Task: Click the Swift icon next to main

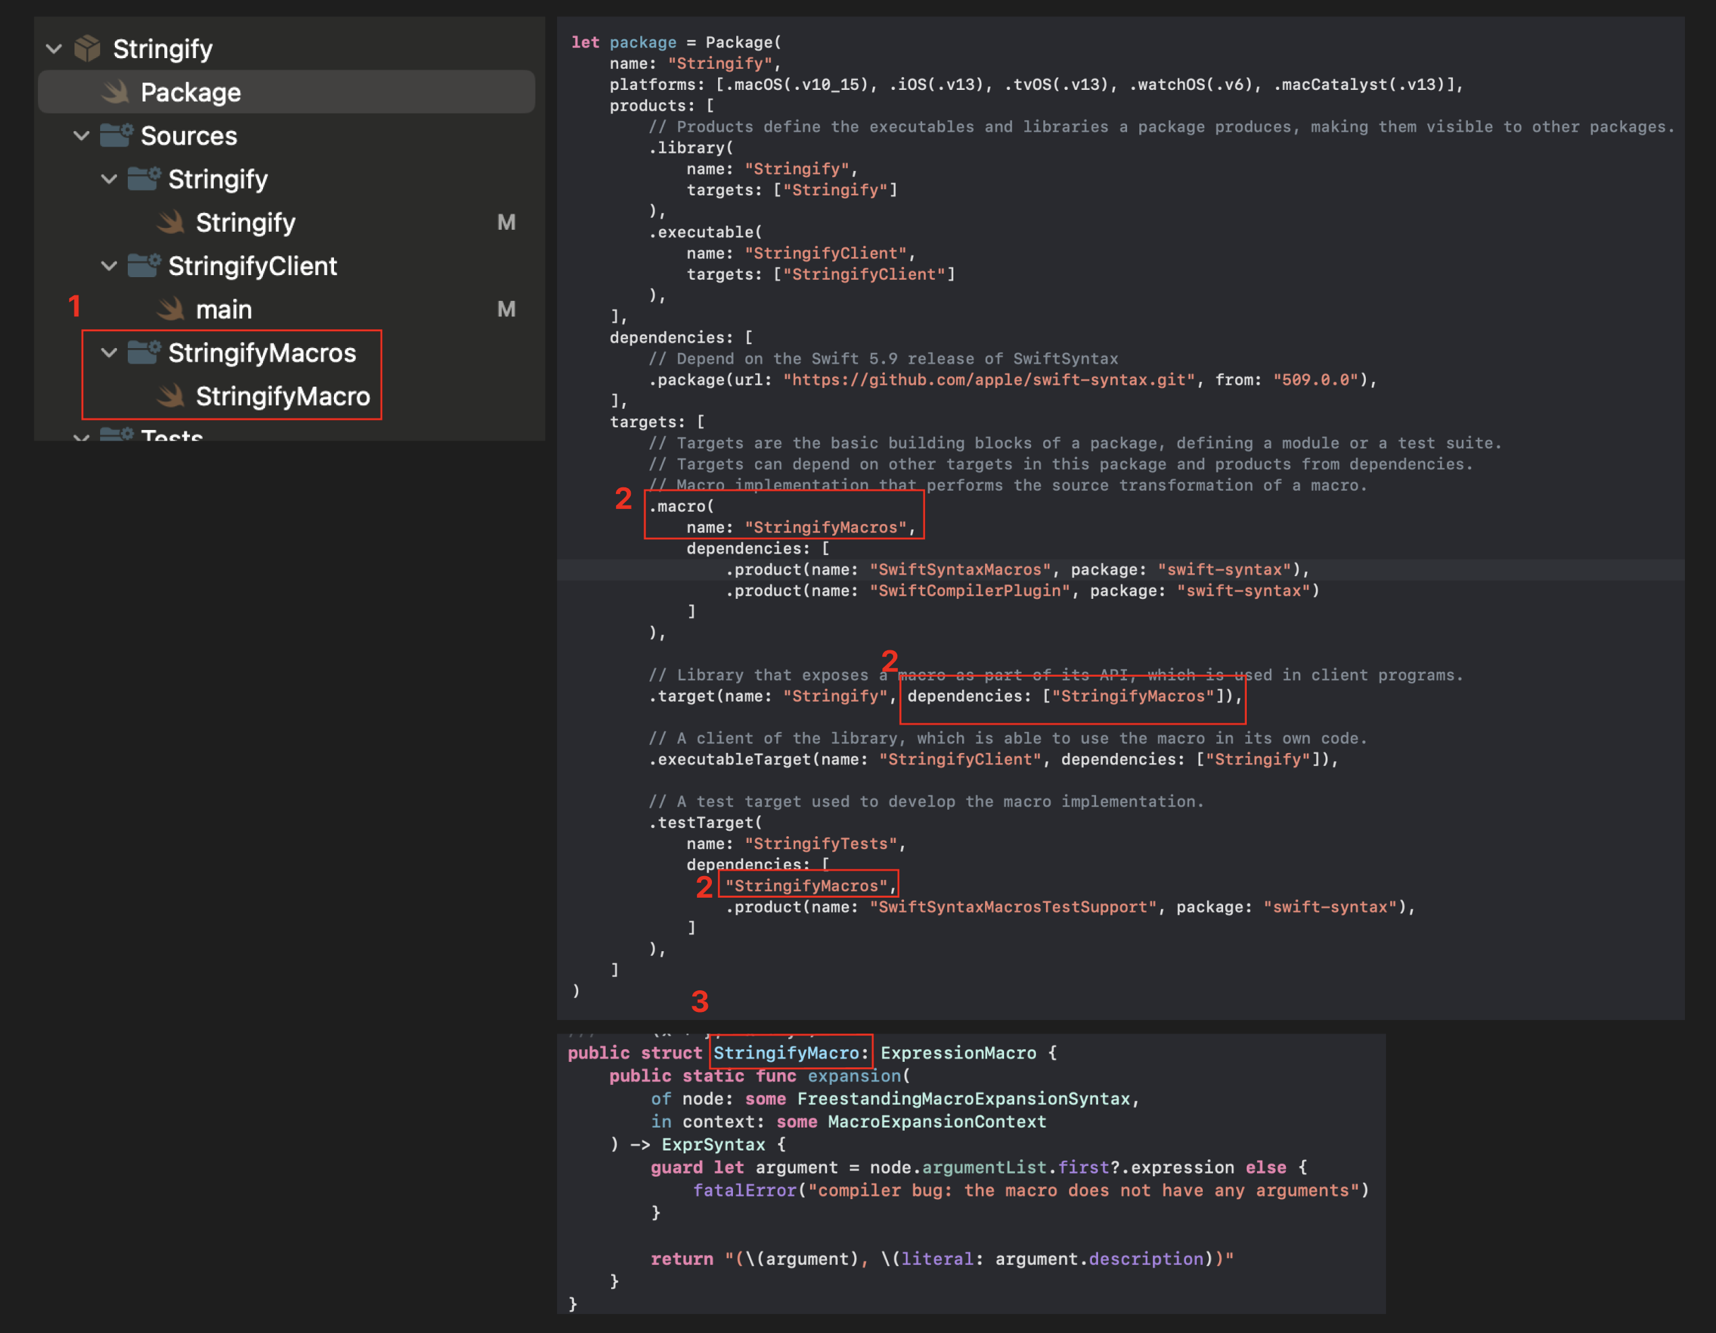Action: click(170, 310)
